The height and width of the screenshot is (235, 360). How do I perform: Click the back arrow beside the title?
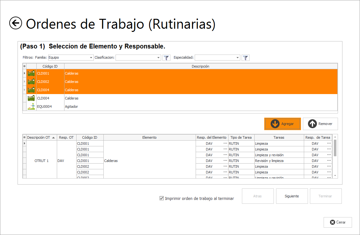pyautogui.click(x=16, y=23)
